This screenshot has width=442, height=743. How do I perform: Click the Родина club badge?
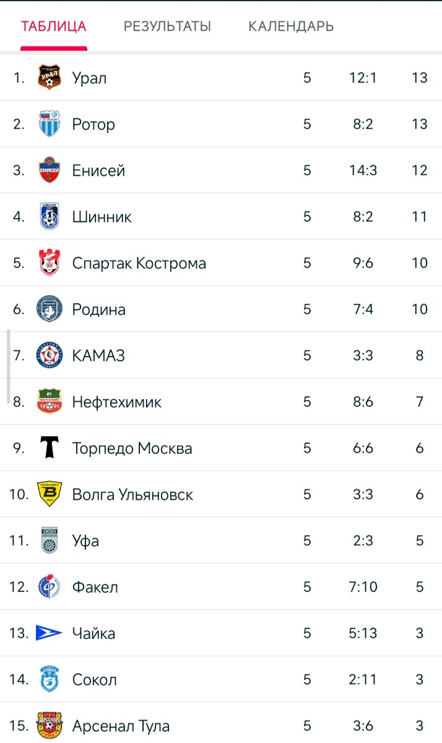coord(49,309)
